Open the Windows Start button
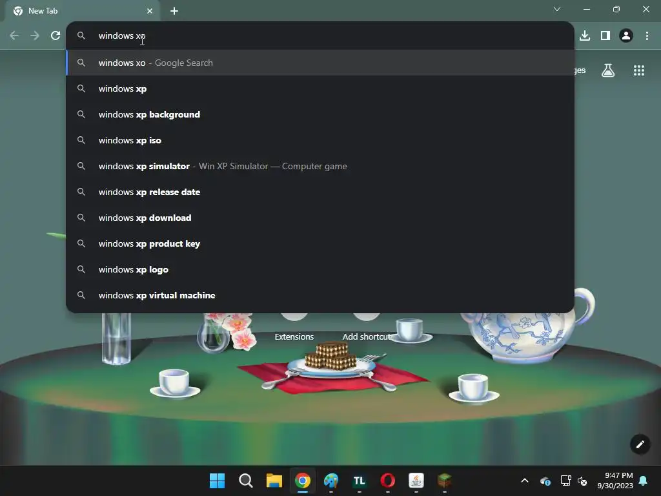Screen dimensions: 661x496 (217, 480)
